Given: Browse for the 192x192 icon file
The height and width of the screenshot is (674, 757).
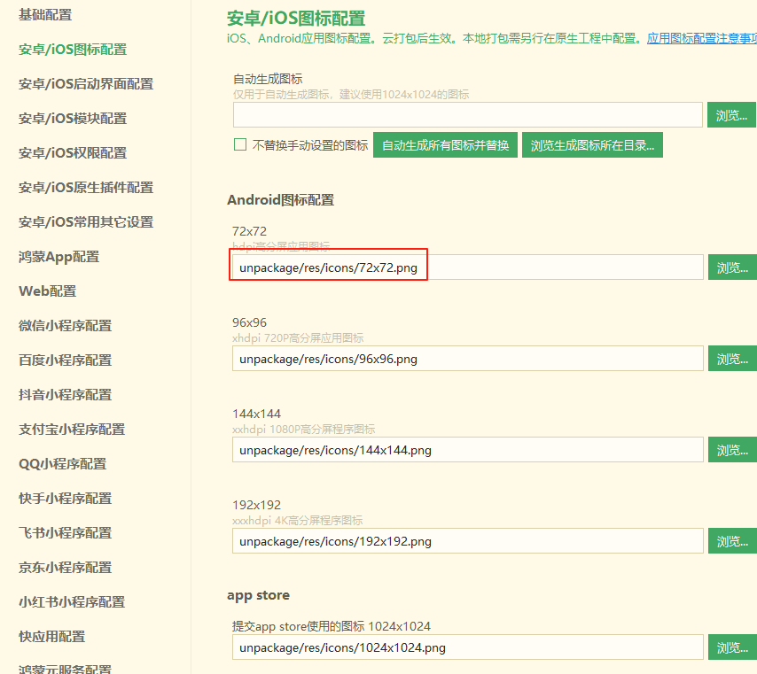Looking at the screenshot, I should pyautogui.click(x=731, y=541).
